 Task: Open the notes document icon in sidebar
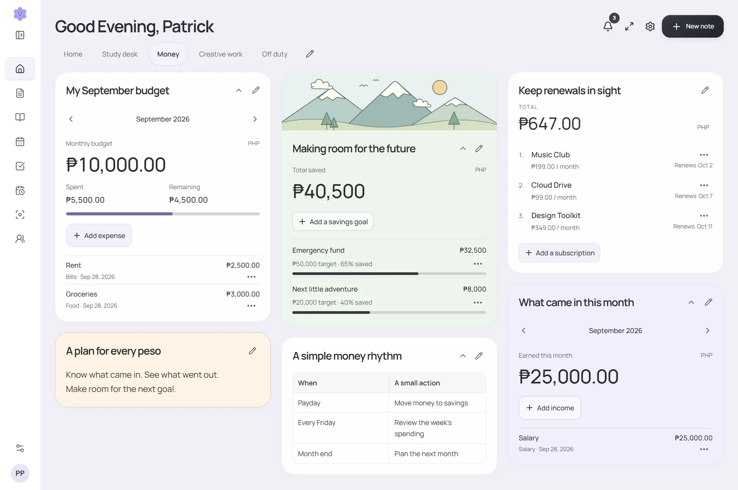(20, 93)
